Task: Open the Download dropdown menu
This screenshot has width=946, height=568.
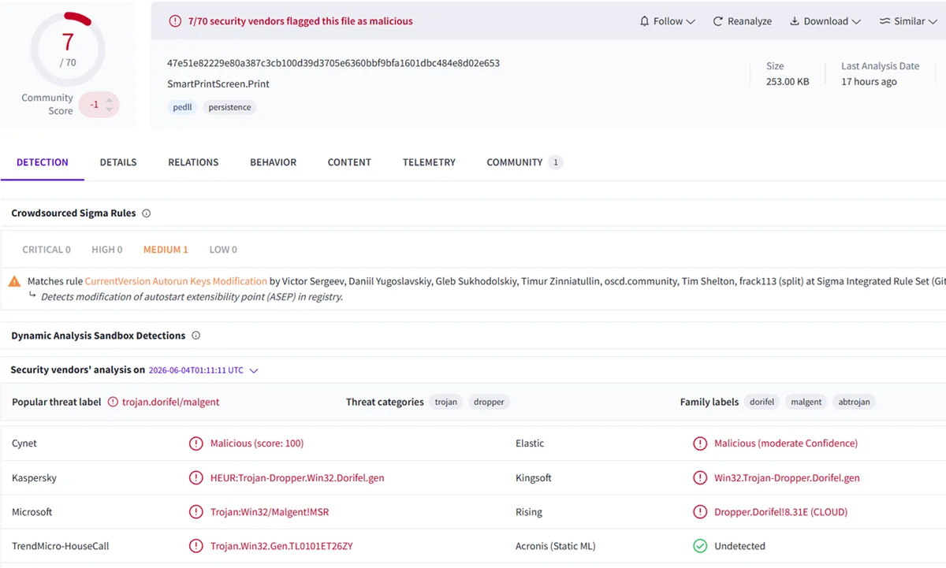Action: [x=825, y=21]
